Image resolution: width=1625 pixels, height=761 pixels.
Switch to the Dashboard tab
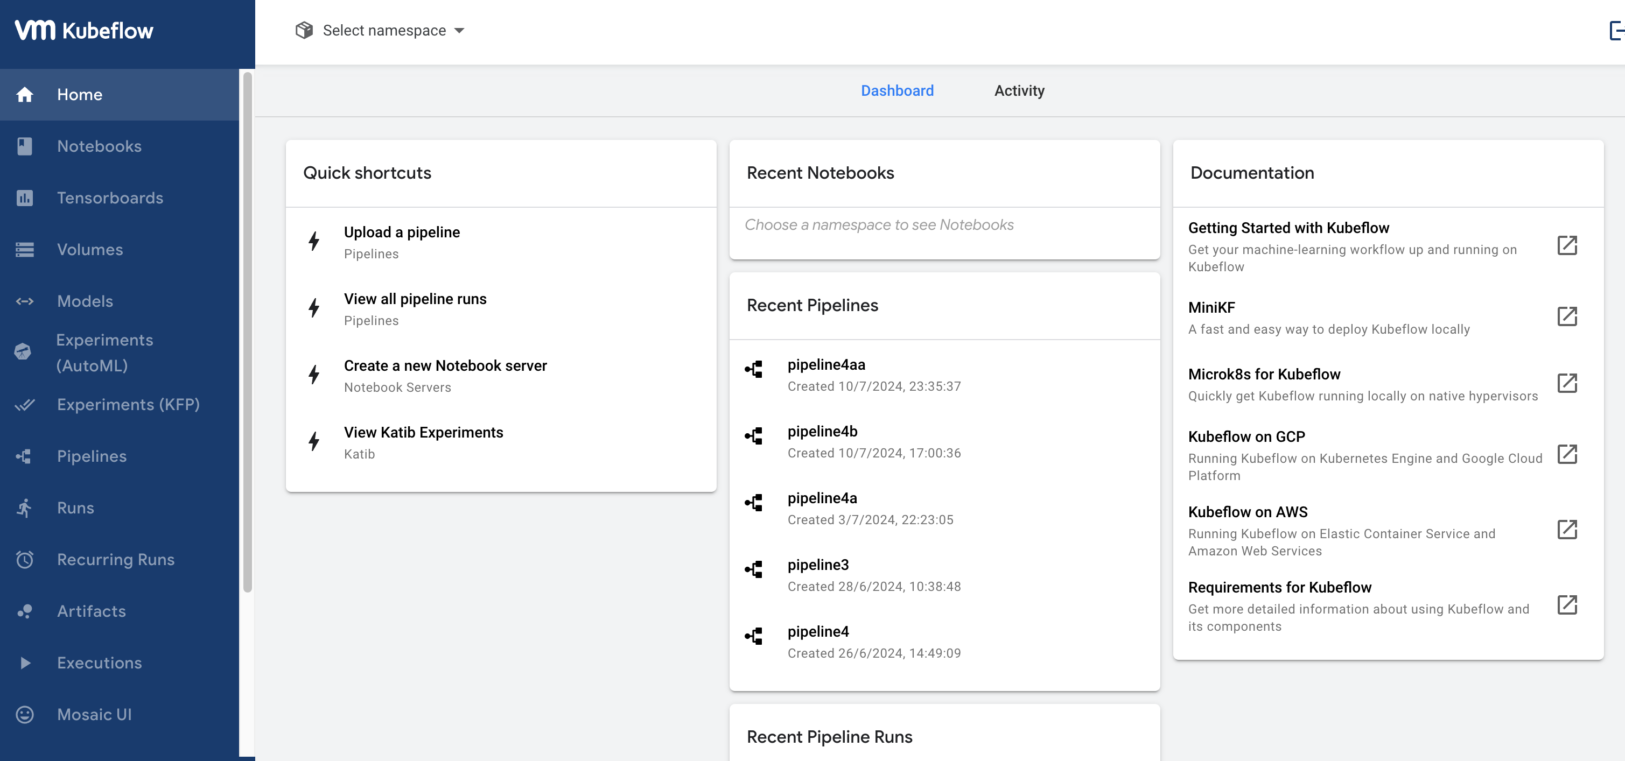tap(897, 91)
